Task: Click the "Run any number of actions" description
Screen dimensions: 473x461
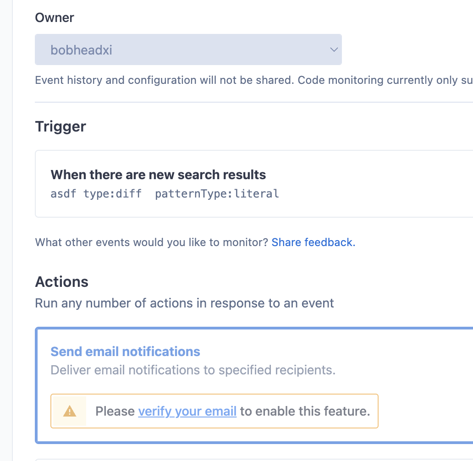Action: tap(184, 303)
